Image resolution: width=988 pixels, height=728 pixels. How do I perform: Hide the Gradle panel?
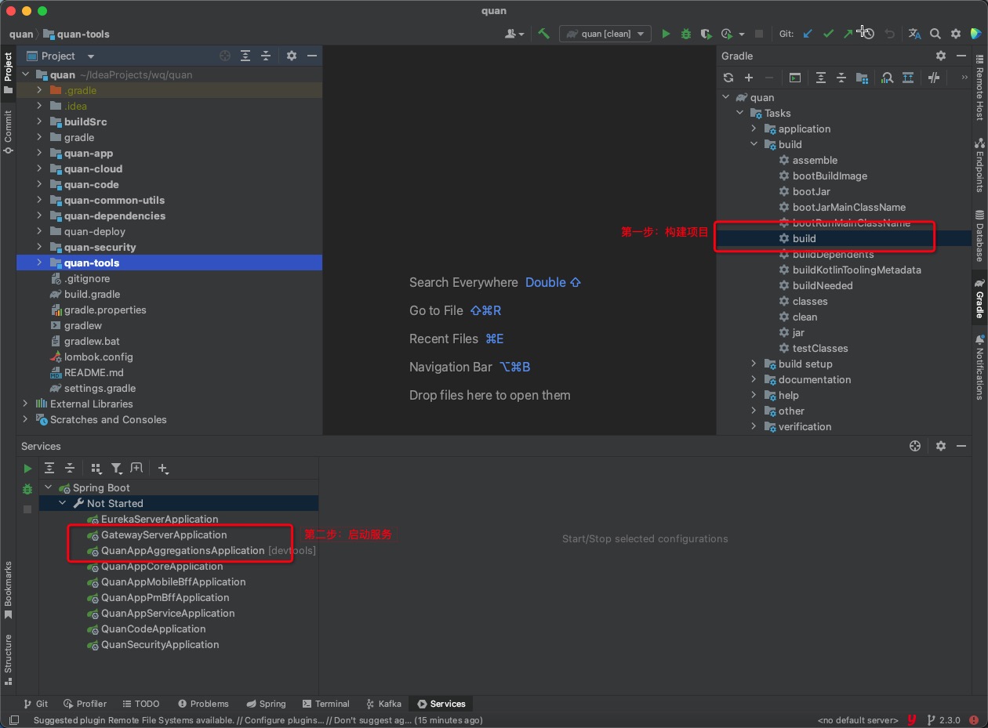(x=961, y=56)
